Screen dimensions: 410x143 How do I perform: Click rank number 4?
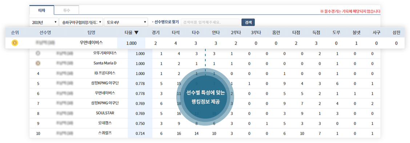(x=38, y=73)
